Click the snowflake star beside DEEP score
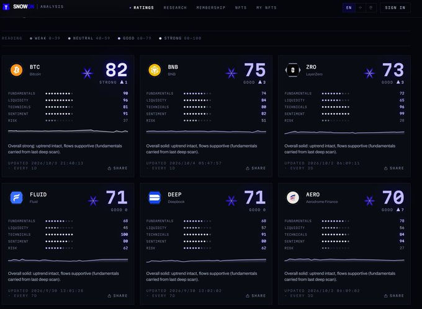Screen dimensions: 422x309 [231, 201]
